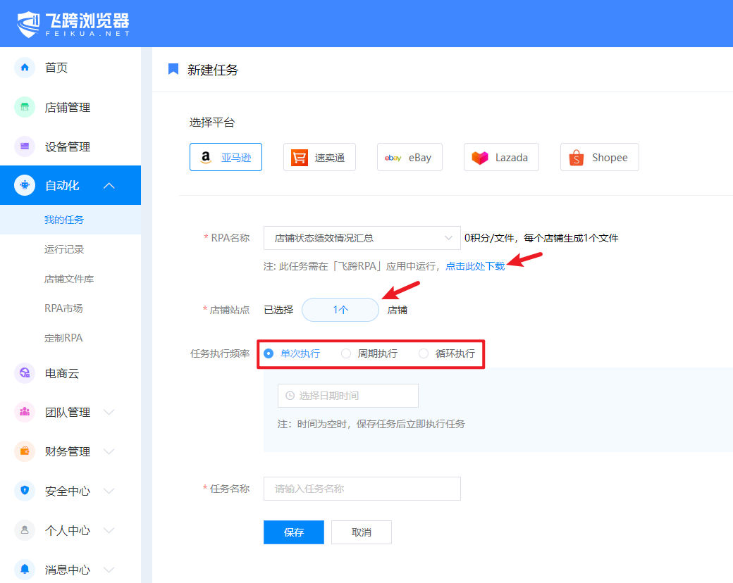Click the home icon in the sidebar
Viewport: 733px width, 583px height.
pos(25,68)
